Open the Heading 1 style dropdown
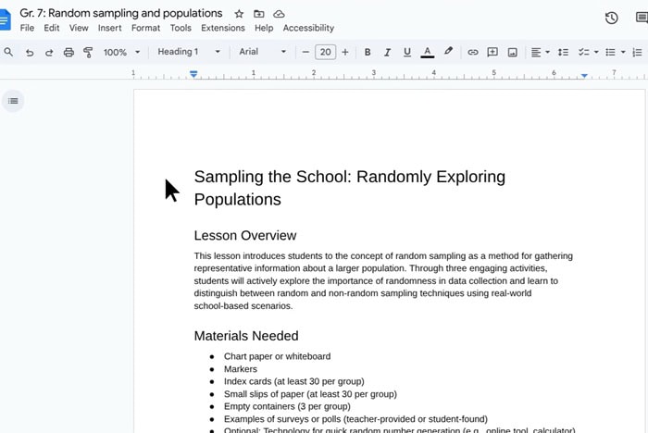 (189, 52)
